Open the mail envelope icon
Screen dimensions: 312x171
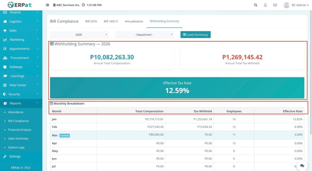click(x=275, y=5)
